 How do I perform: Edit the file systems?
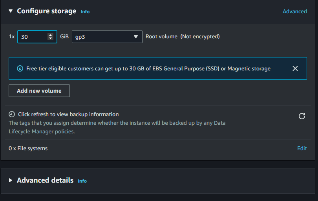[302, 148]
